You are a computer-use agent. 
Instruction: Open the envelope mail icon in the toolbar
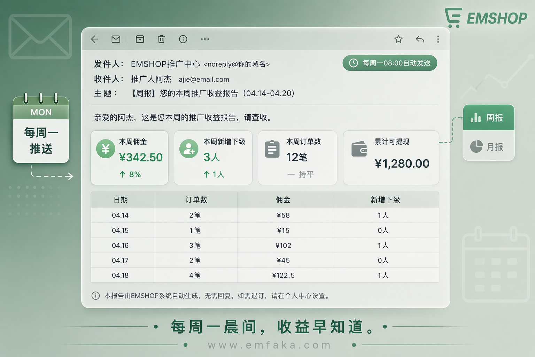click(x=116, y=39)
